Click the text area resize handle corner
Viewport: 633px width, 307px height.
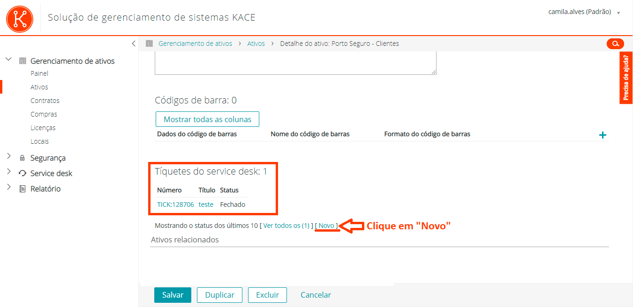tap(434, 72)
